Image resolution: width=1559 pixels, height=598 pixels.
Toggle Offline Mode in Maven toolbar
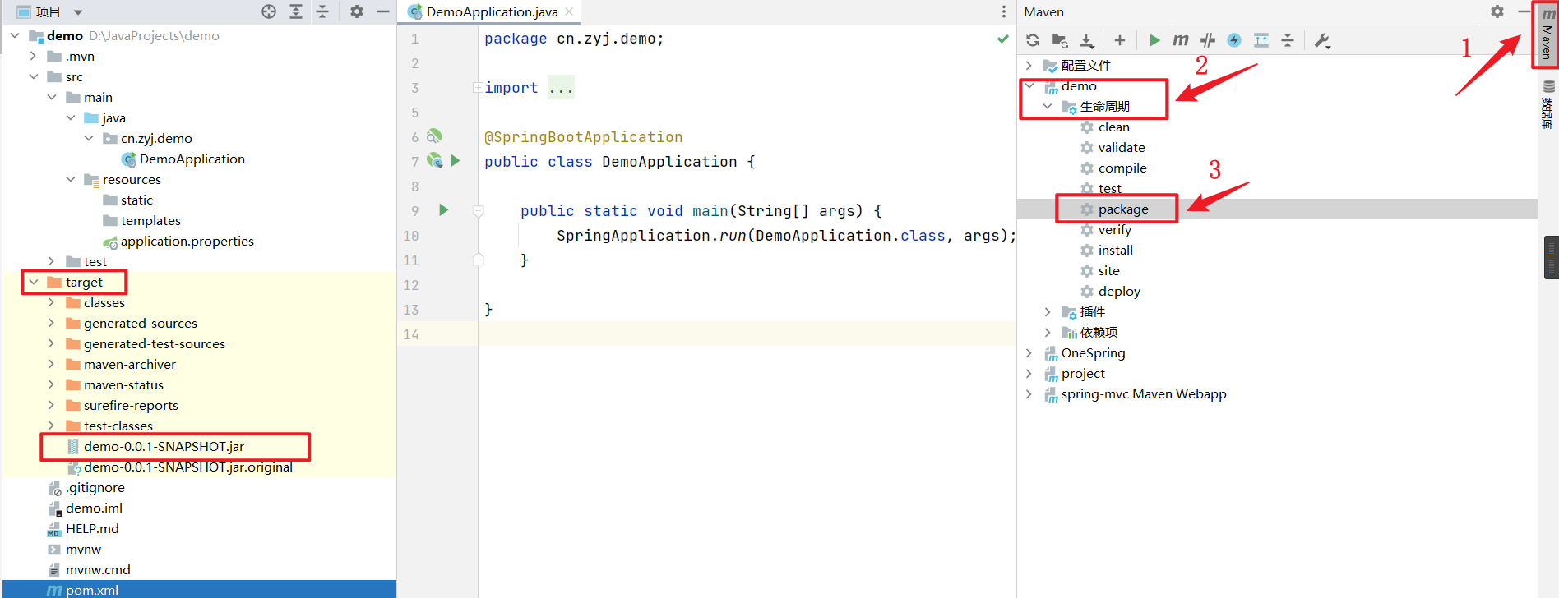coord(1208,40)
